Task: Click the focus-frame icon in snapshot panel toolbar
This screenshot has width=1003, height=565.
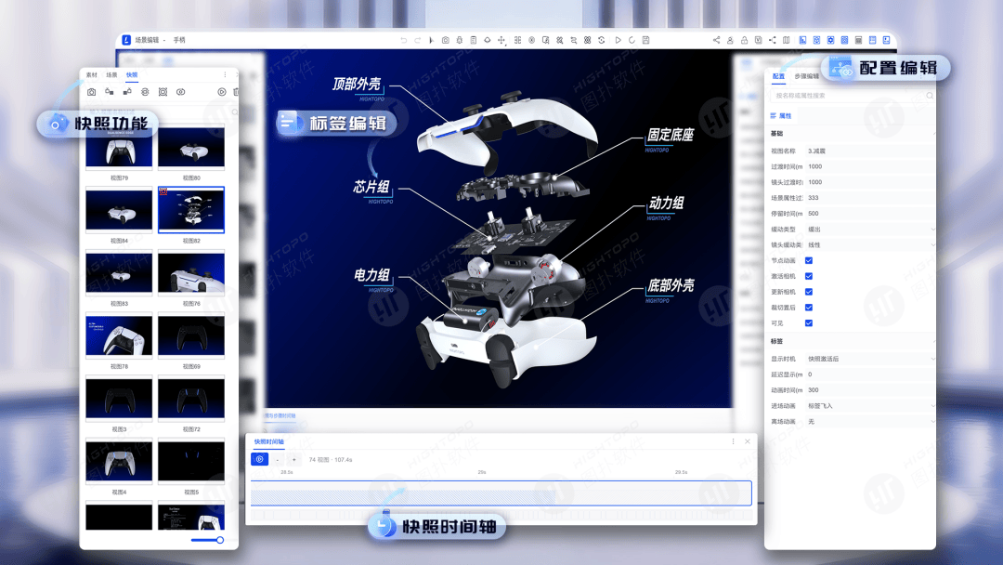Action: coord(163,92)
